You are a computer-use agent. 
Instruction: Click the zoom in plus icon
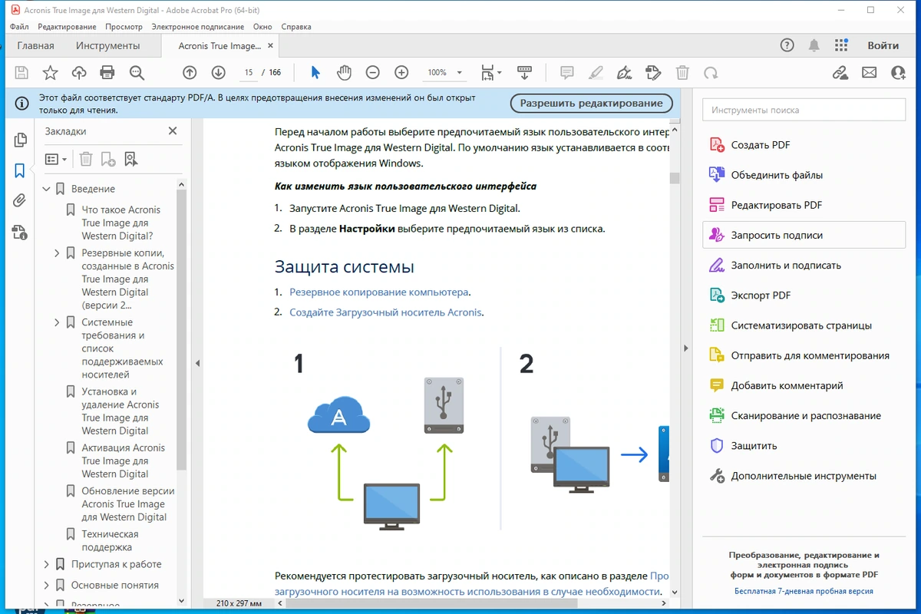401,72
